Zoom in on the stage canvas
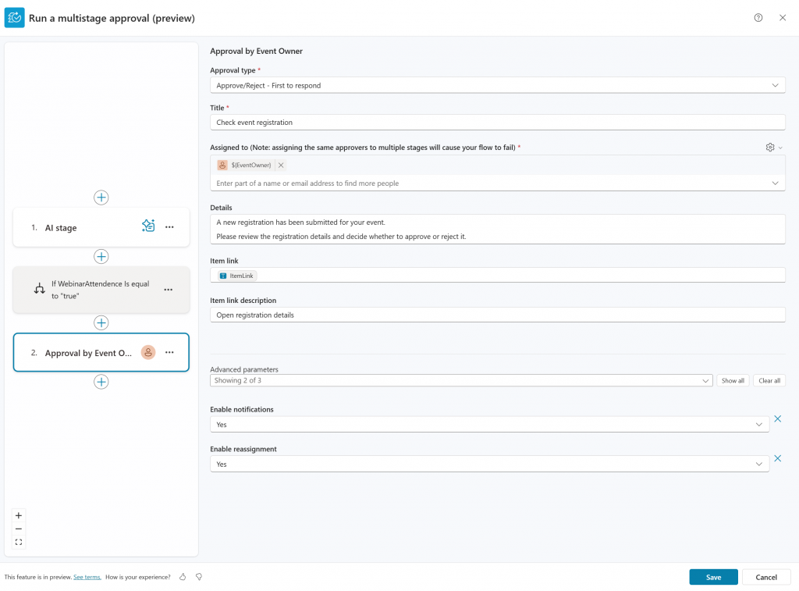Viewport: 799px width, 591px height. point(19,515)
